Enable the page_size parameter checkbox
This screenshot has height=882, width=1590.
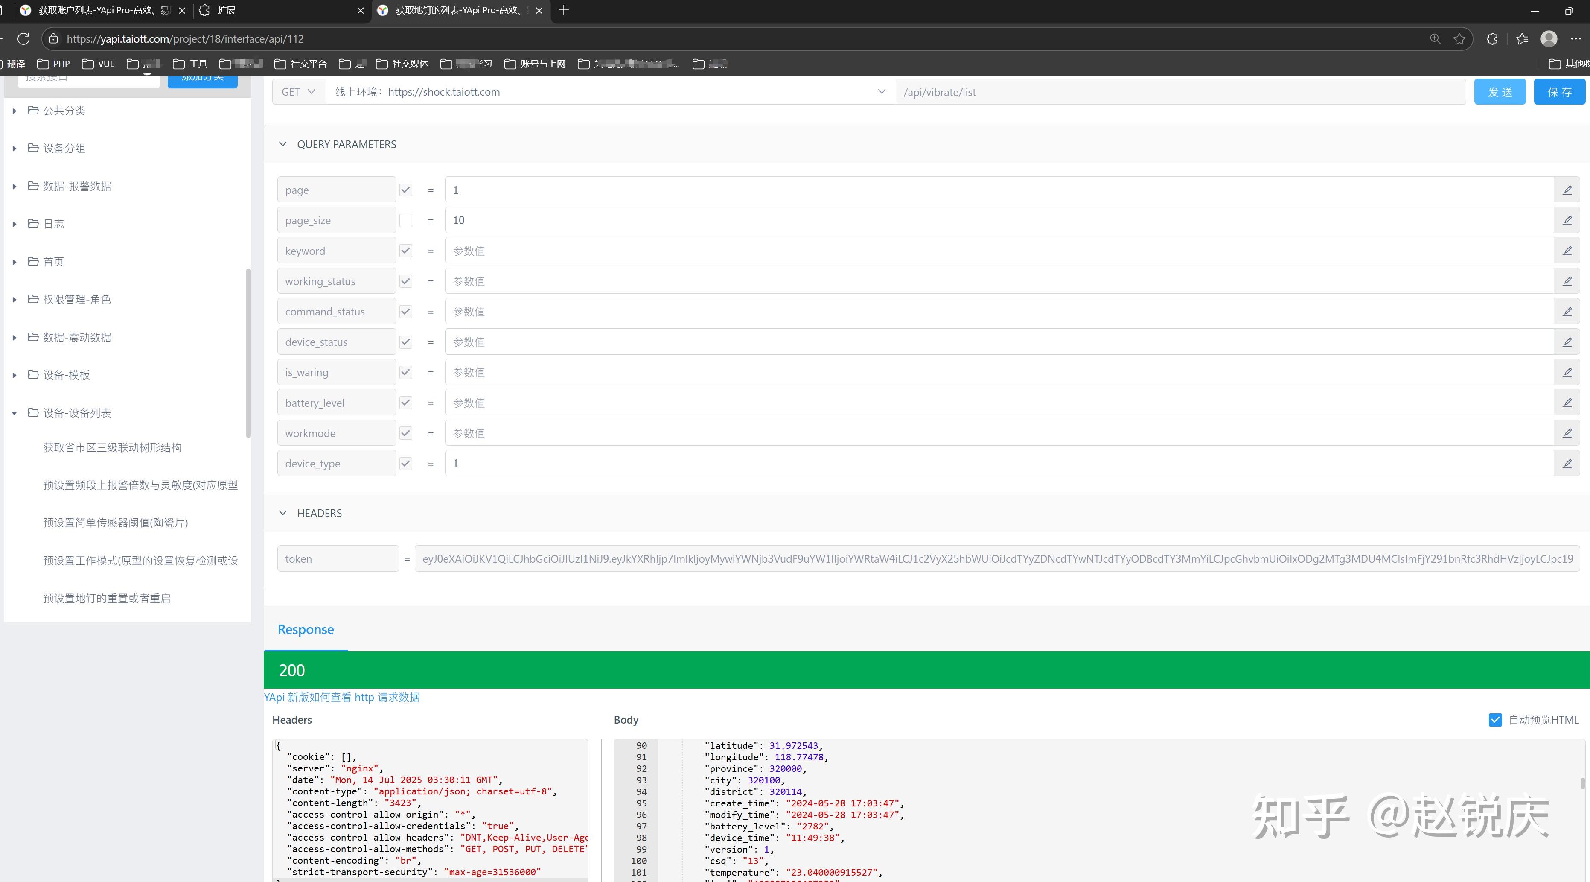[x=405, y=220]
